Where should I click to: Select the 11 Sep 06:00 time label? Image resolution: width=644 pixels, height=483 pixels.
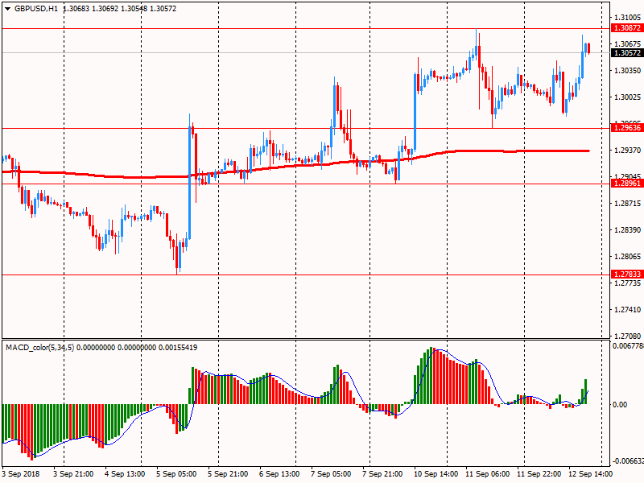pyautogui.click(x=488, y=474)
